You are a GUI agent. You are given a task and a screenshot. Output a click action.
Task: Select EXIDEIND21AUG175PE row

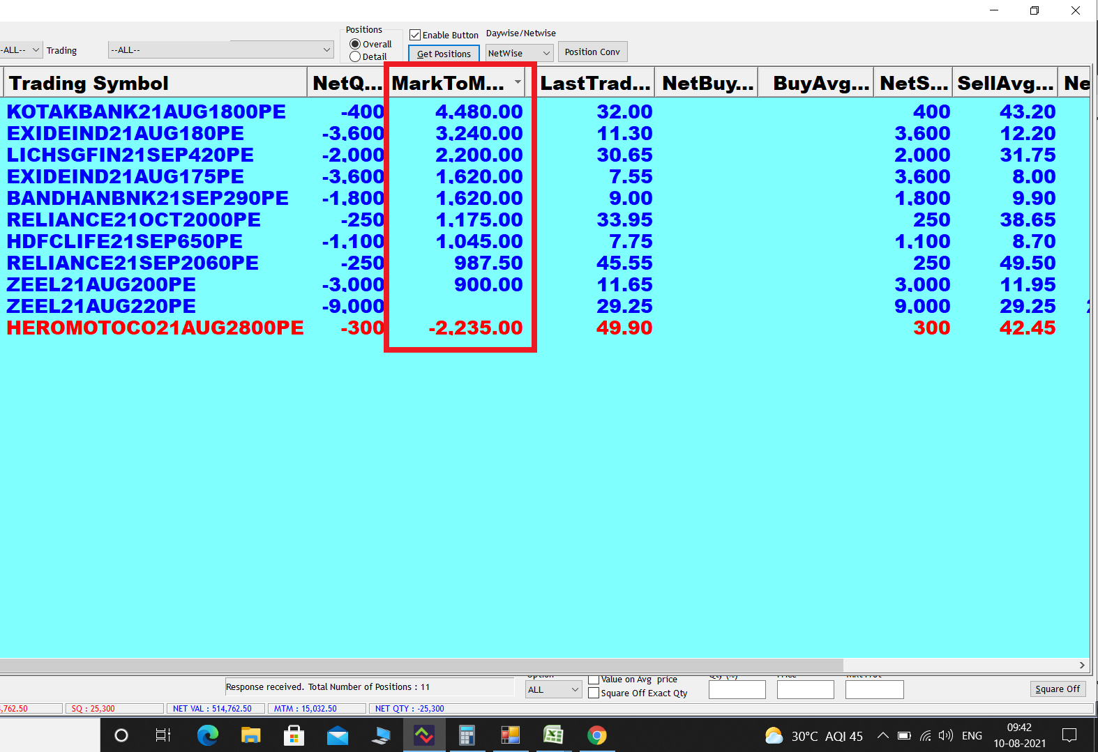[x=545, y=176]
